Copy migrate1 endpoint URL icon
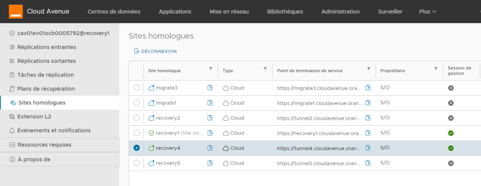The image size is (481, 186). click(368, 103)
